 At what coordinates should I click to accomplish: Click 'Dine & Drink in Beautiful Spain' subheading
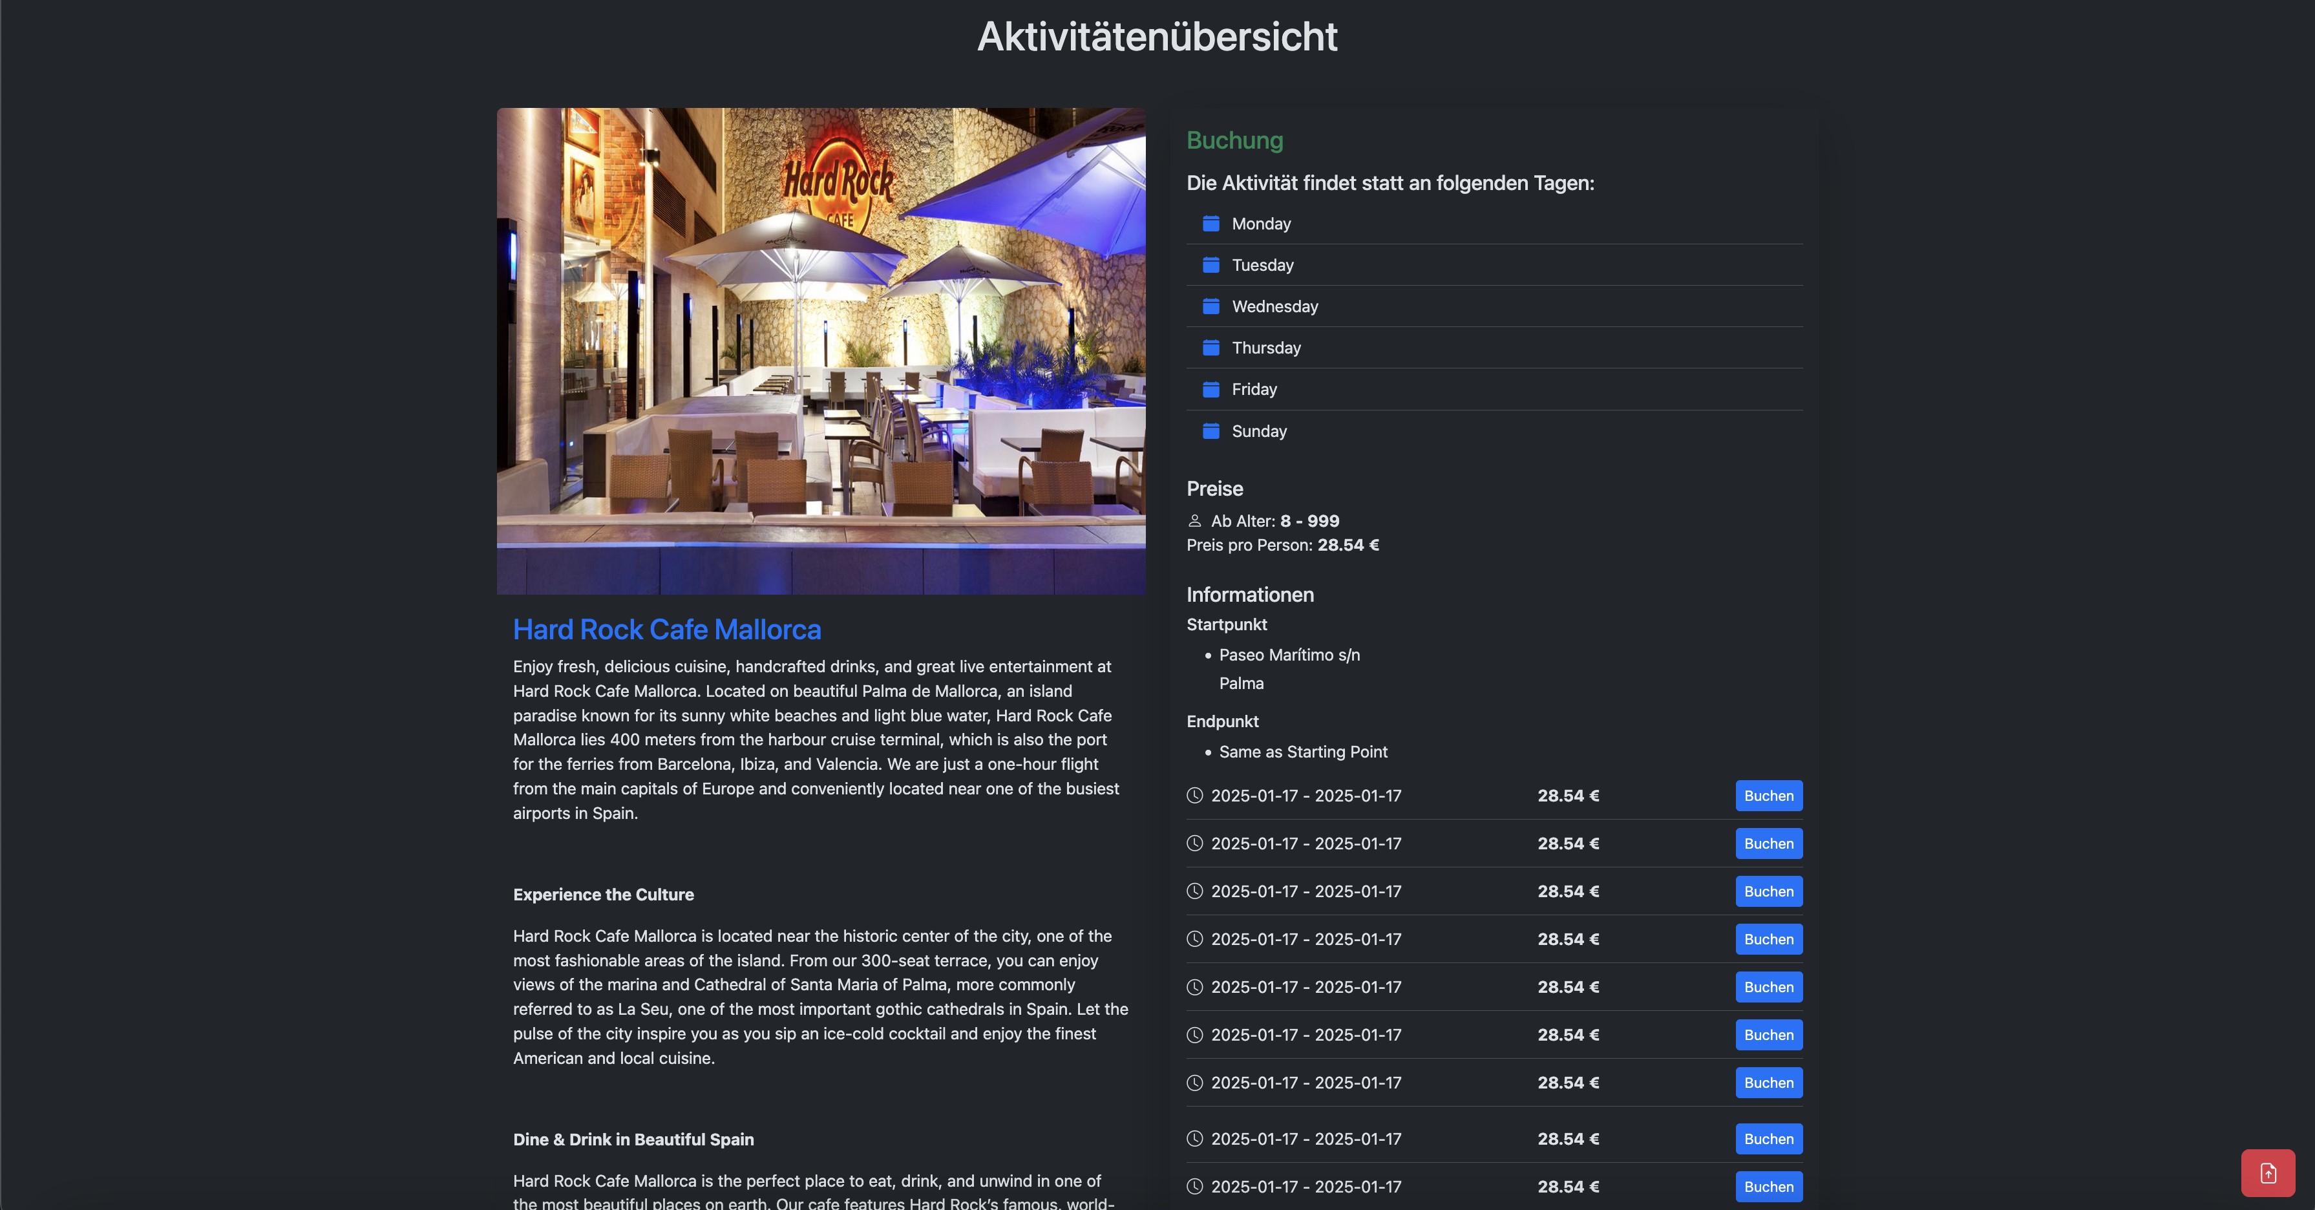tap(633, 1139)
